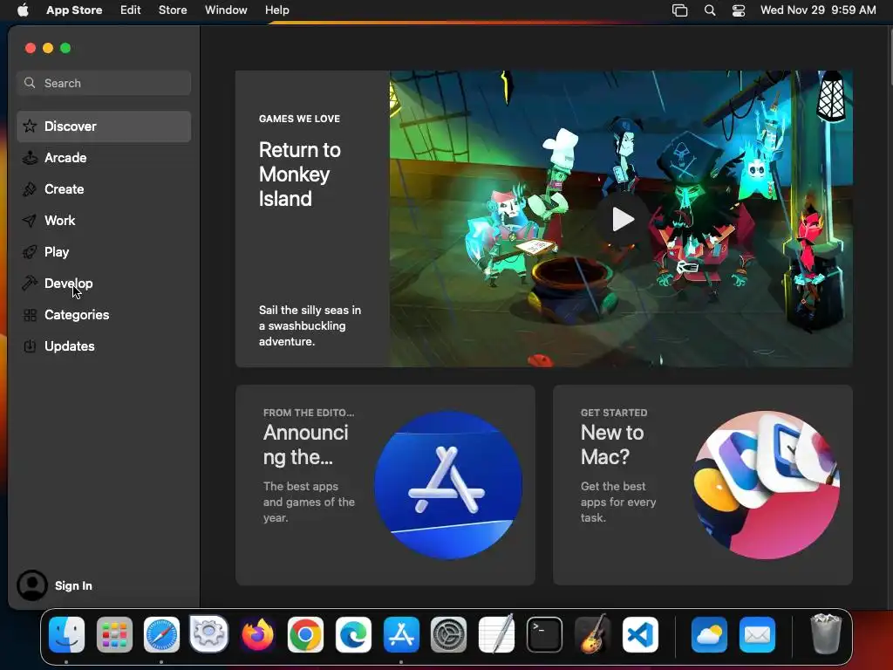Click the GAMES WE LOVE label
This screenshot has width=893, height=670.
300,119
